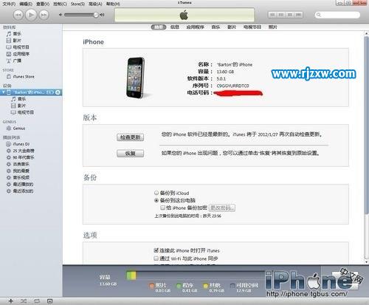This screenshot has height=305, width=369.
Task: Open 古典音乐 smart playlist
Action: coord(18,164)
